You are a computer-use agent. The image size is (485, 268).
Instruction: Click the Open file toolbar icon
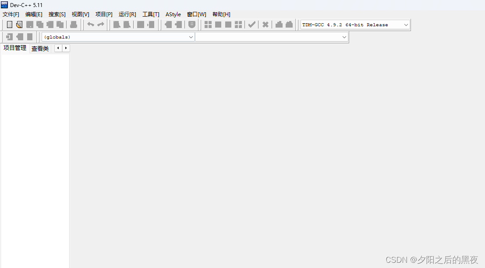click(19, 25)
